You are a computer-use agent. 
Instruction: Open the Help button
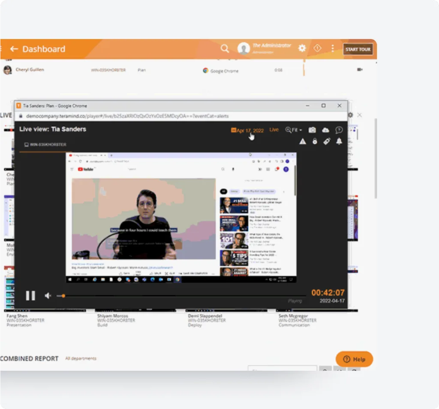(x=354, y=359)
